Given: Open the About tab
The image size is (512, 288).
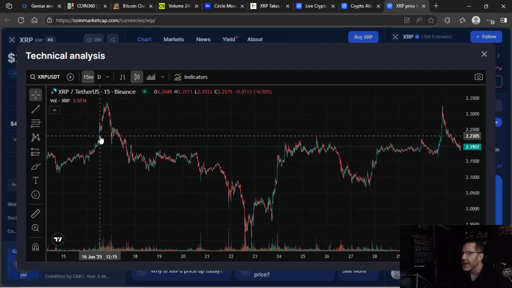Looking at the screenshot, I should pos(255,39).
